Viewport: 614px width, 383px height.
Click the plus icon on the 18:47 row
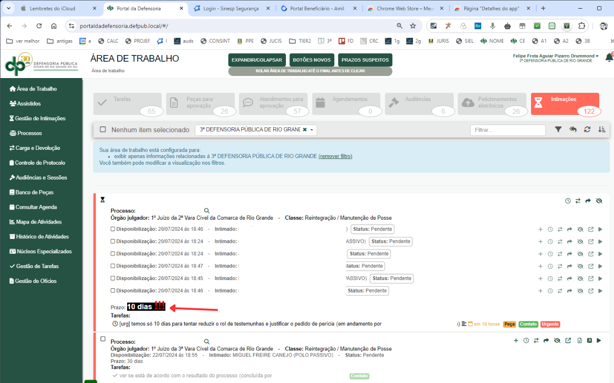pyautogui.click(x=541, y=266)
